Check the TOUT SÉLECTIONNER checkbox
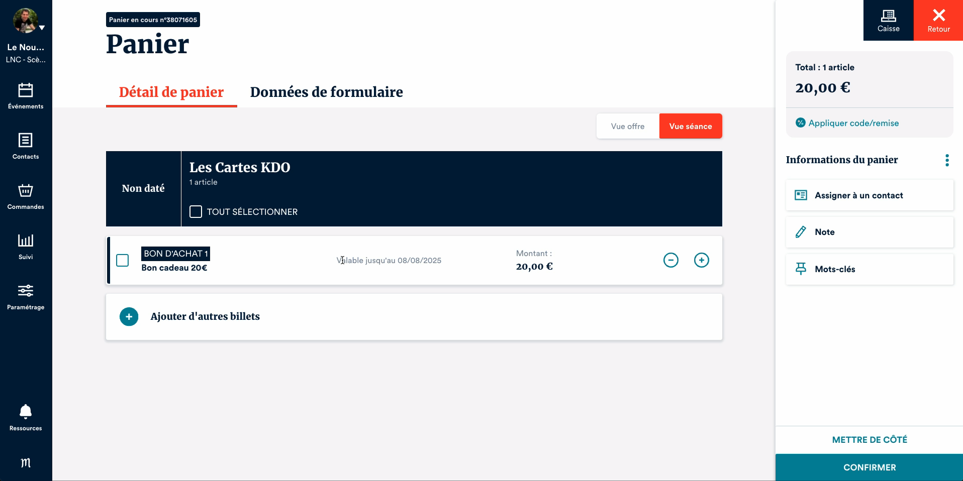963x481 pixels. coord(196,212)
